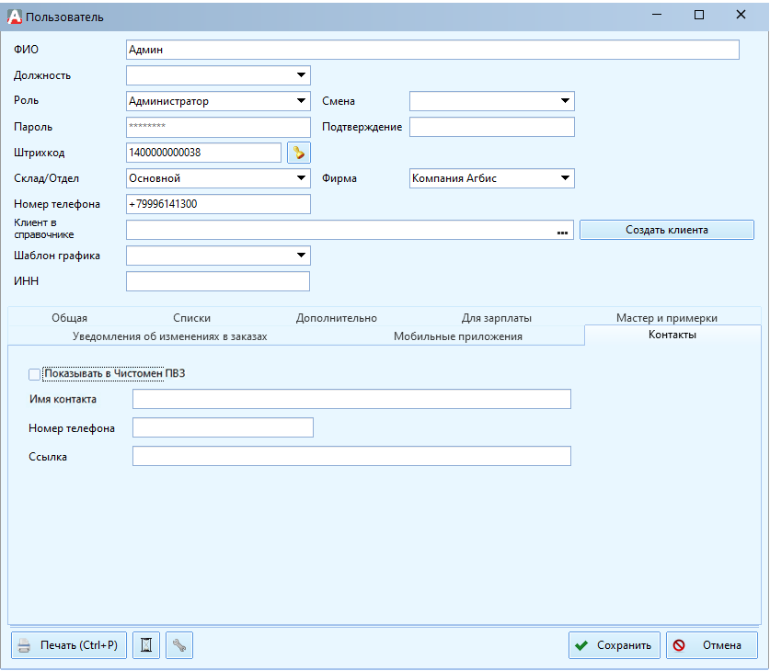This screenshot has height=671, width=770.
Task: Expand the Шаблон графика dropdown
Action: [x=301, y=256]
